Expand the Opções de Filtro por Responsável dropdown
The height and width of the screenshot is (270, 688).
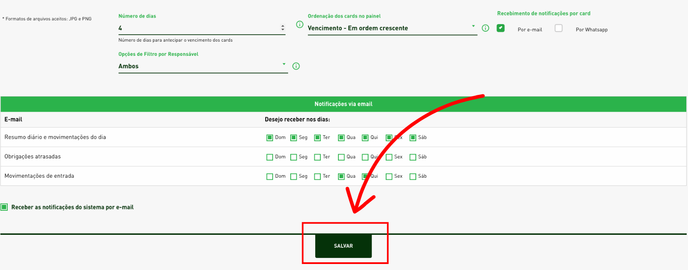(x=203, y=66)
